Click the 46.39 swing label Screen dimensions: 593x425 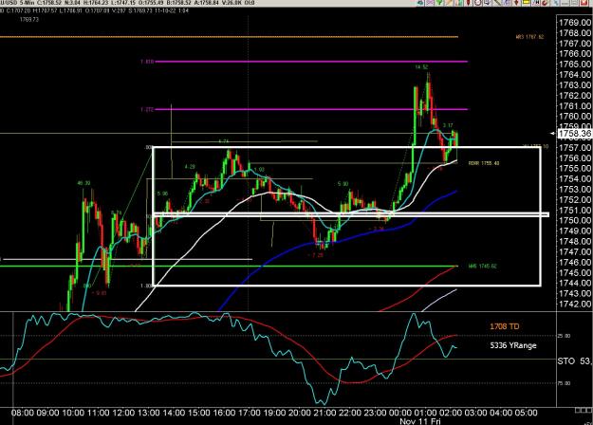pos(83,183)
